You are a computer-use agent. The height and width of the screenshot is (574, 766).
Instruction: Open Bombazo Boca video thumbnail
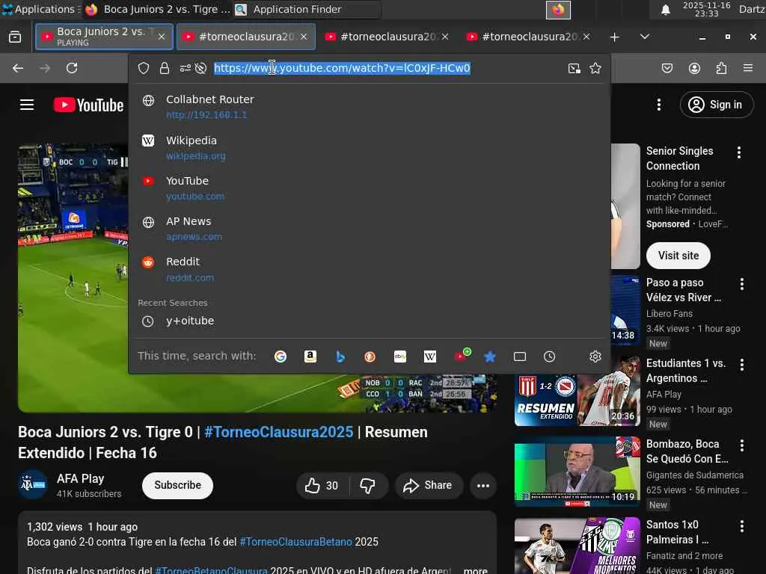pos(577,472)
